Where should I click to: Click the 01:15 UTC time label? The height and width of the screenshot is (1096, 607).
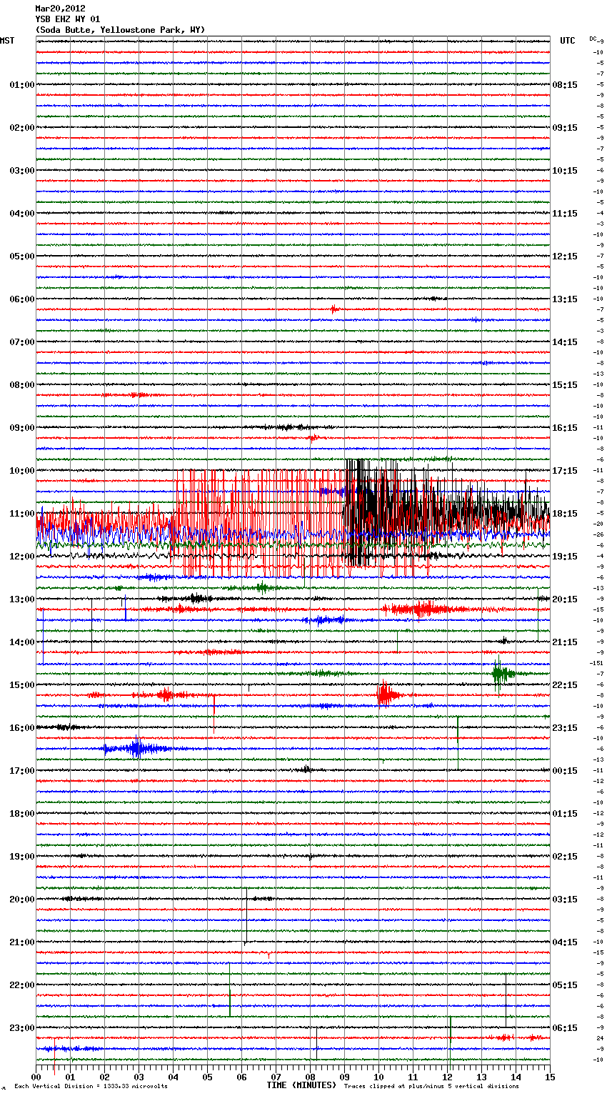pos(565,814)
